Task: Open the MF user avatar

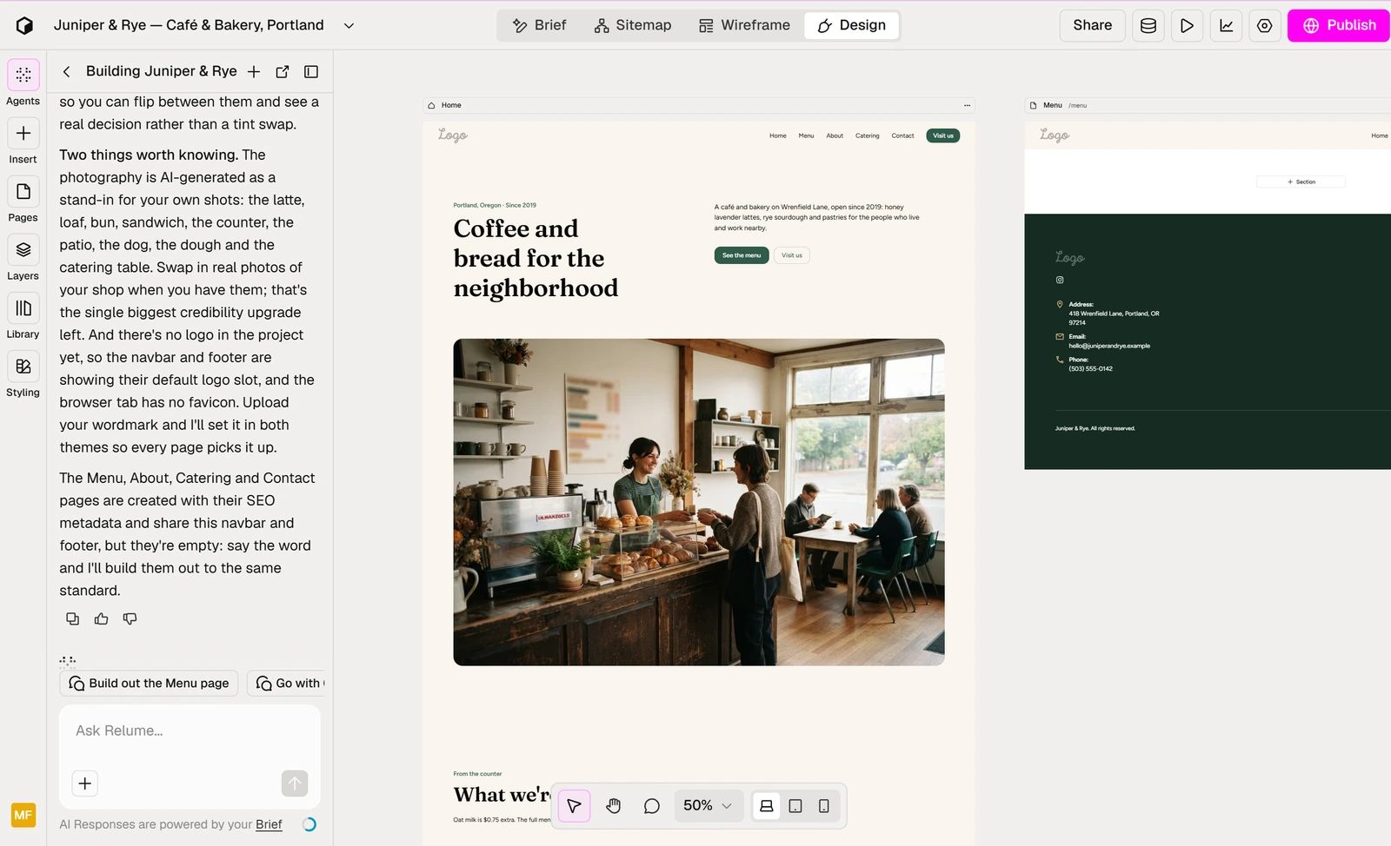Action: (23, 815)
